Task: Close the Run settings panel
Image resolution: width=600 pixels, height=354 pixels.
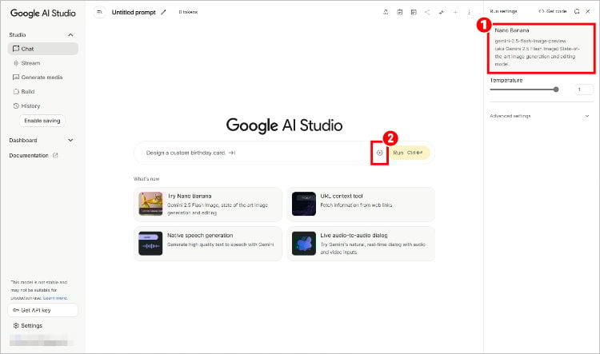Action: (x=588, y=11)
